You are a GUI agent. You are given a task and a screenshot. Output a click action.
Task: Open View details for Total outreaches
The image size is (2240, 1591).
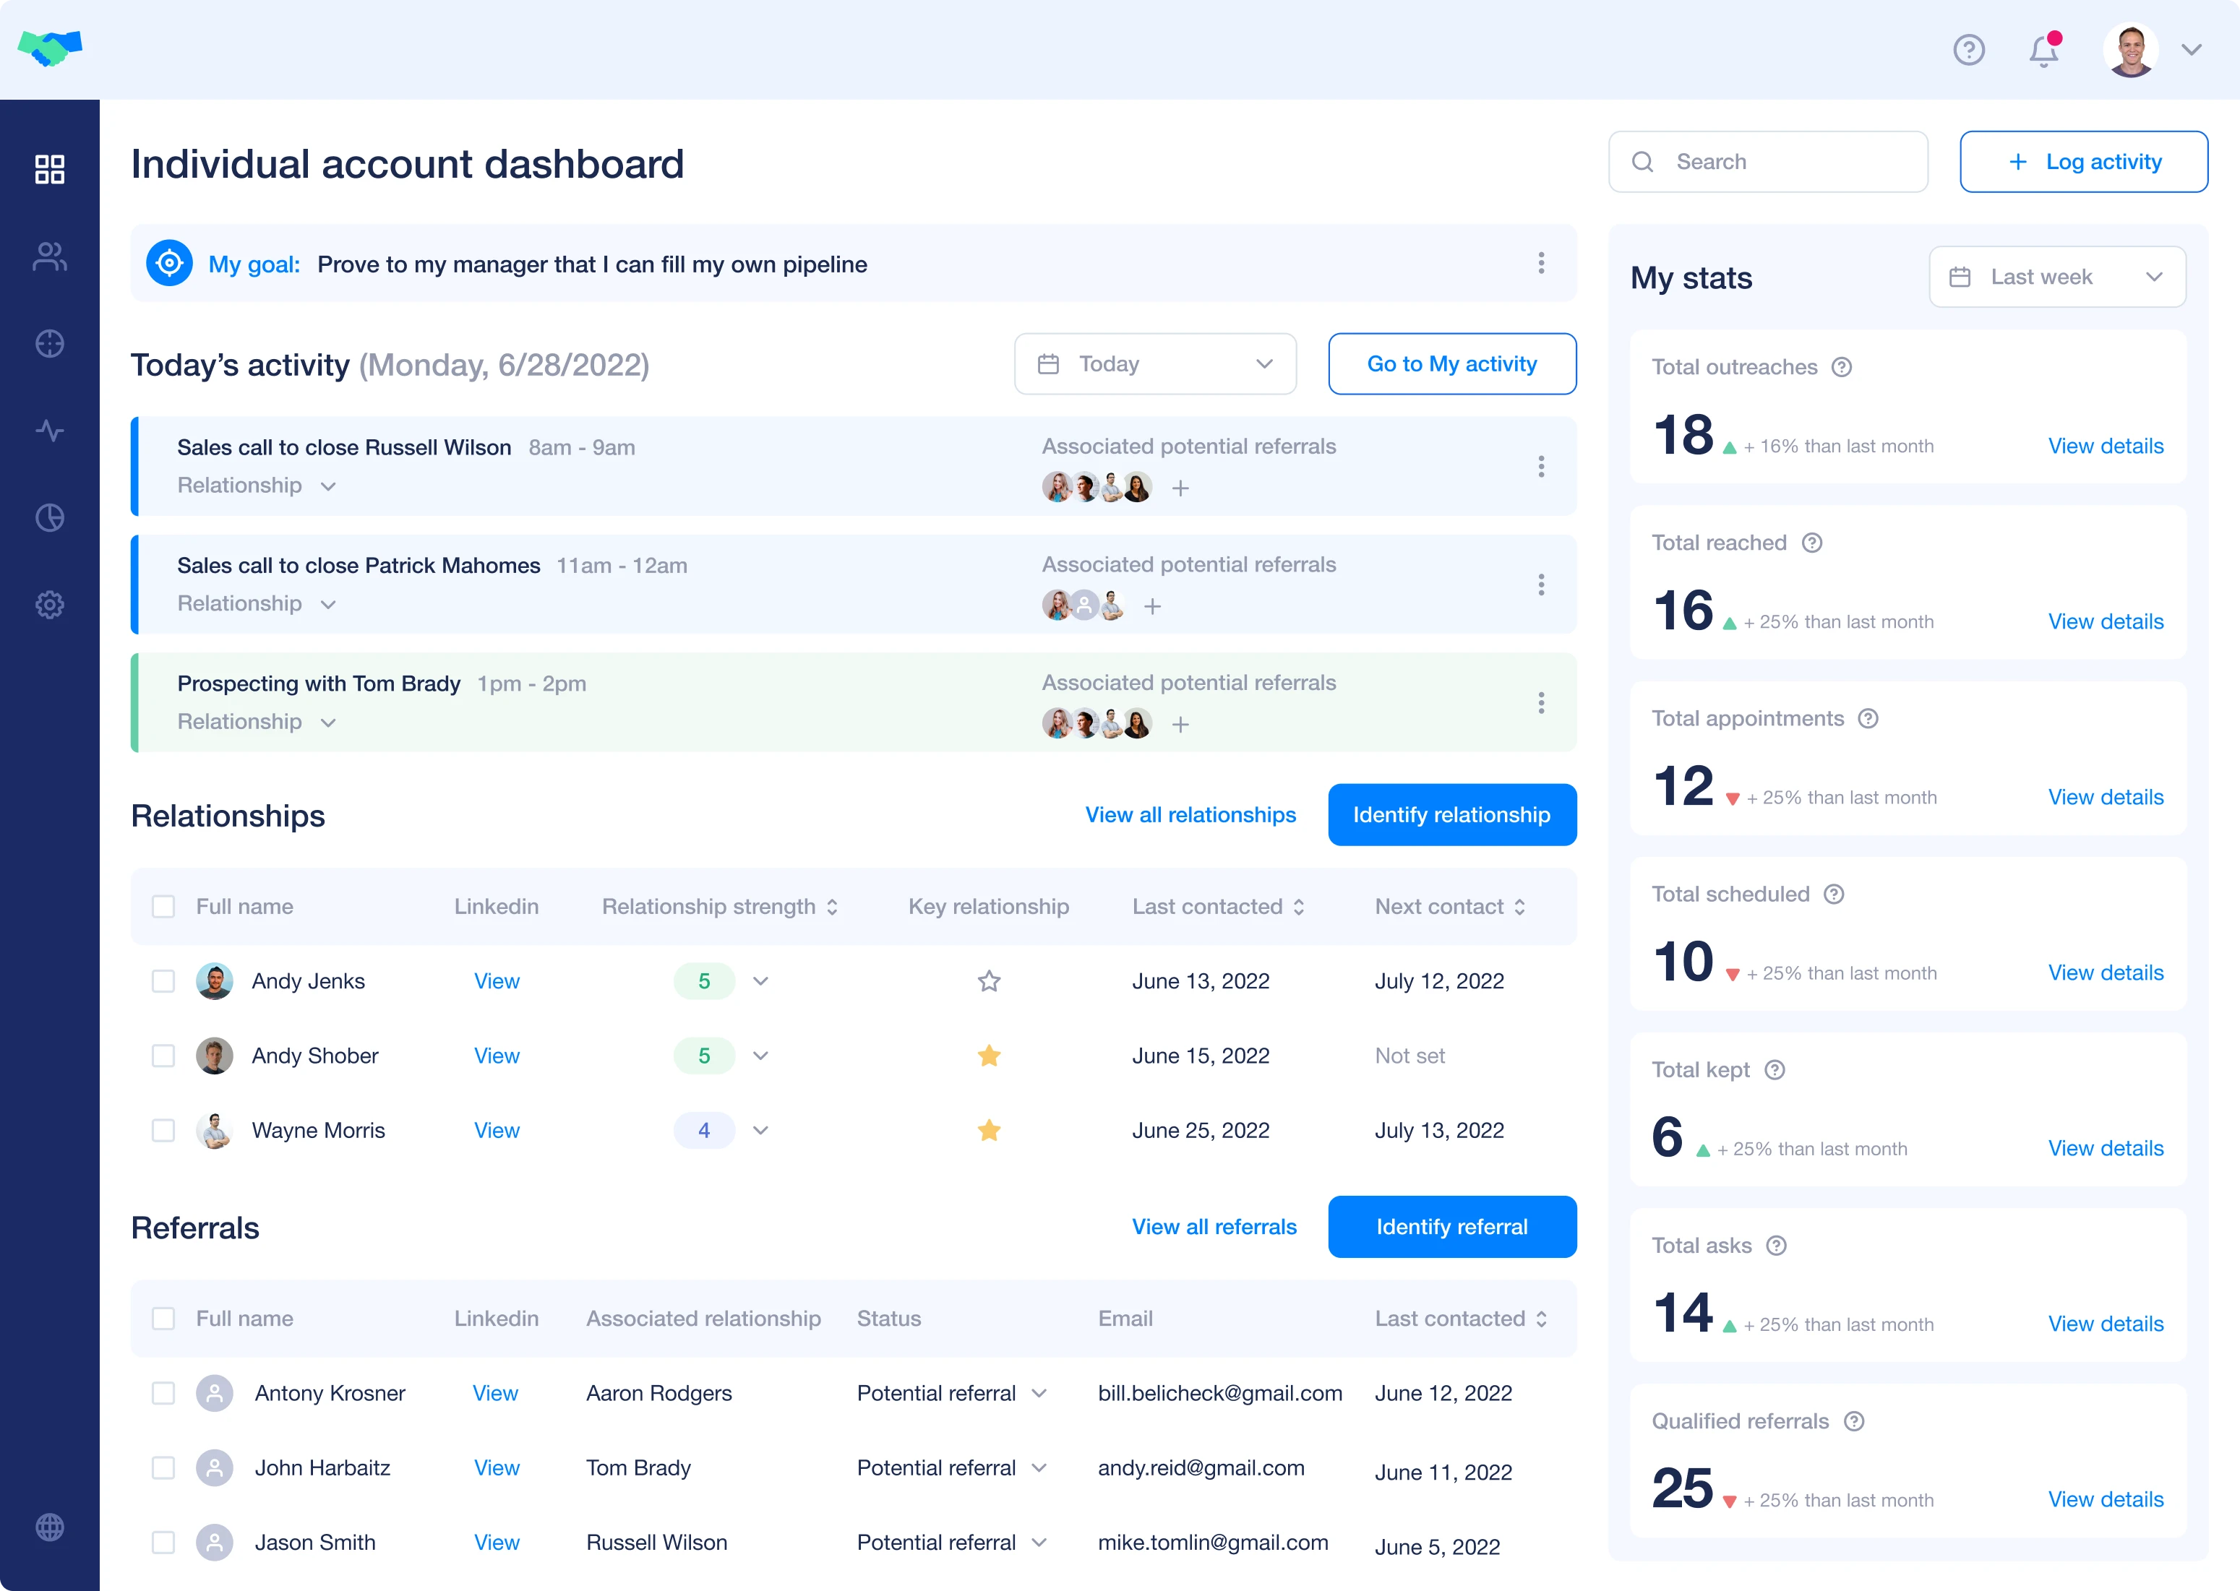tap(2106, 446)
